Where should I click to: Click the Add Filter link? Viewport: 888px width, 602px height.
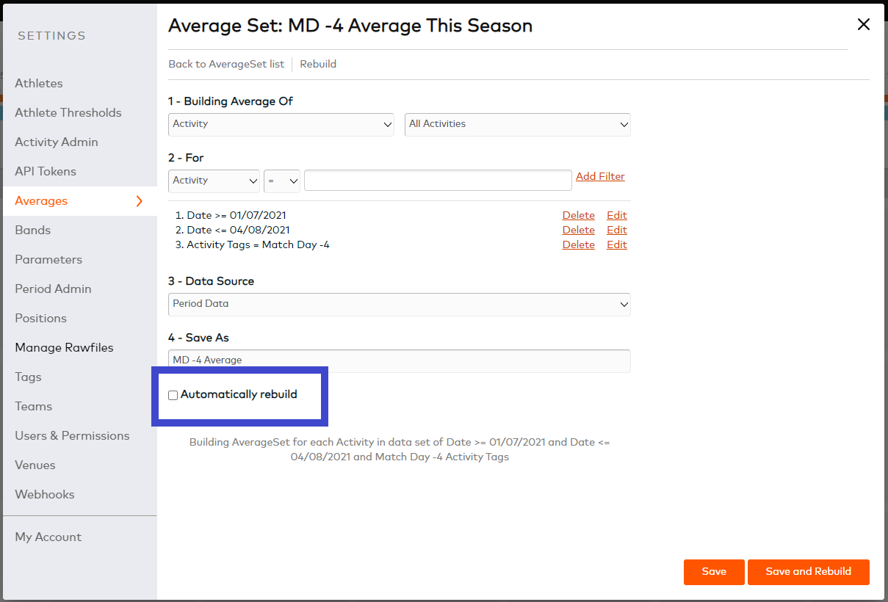coord(600,176)
